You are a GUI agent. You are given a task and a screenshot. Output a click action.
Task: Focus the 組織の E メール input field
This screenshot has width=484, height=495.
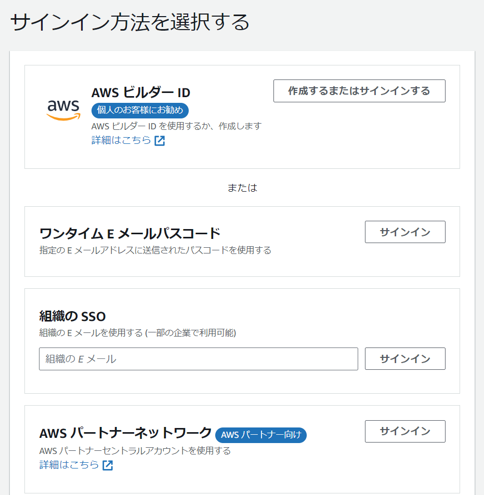[198, 359]
